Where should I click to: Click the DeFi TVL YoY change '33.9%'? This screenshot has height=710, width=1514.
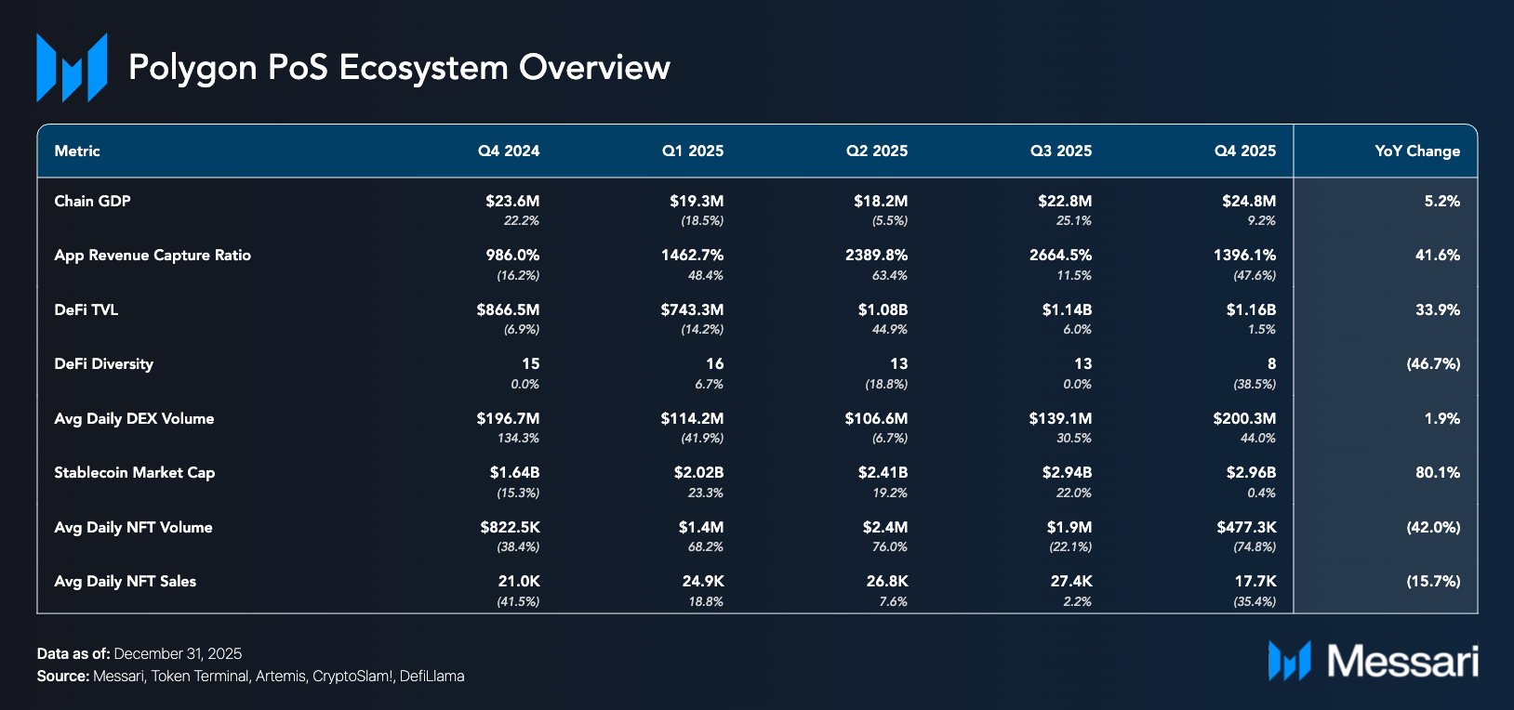pyautogui.click(x=1438, y=309)
